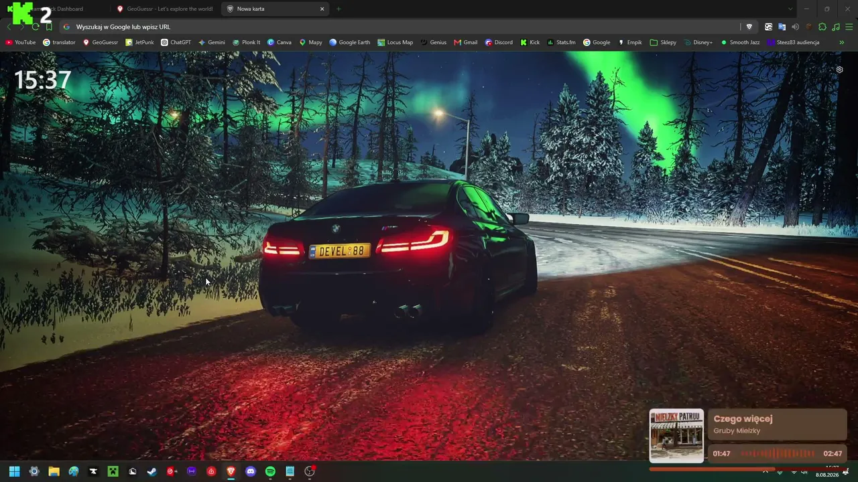Open the Google bookmark
The height and width of the screenshot is (482, 858).
click(596, 42)
